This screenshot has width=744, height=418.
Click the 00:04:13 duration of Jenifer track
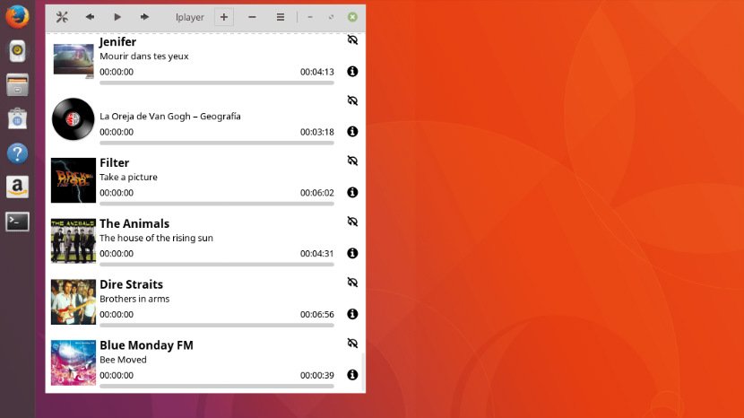317,72
